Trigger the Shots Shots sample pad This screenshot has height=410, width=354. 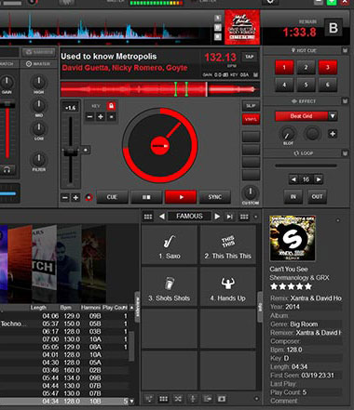(x=170, y=287)
